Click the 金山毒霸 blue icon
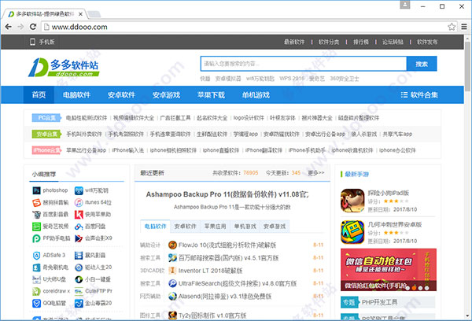The width and height of the screenshot is (472, 321). point(79,303)
